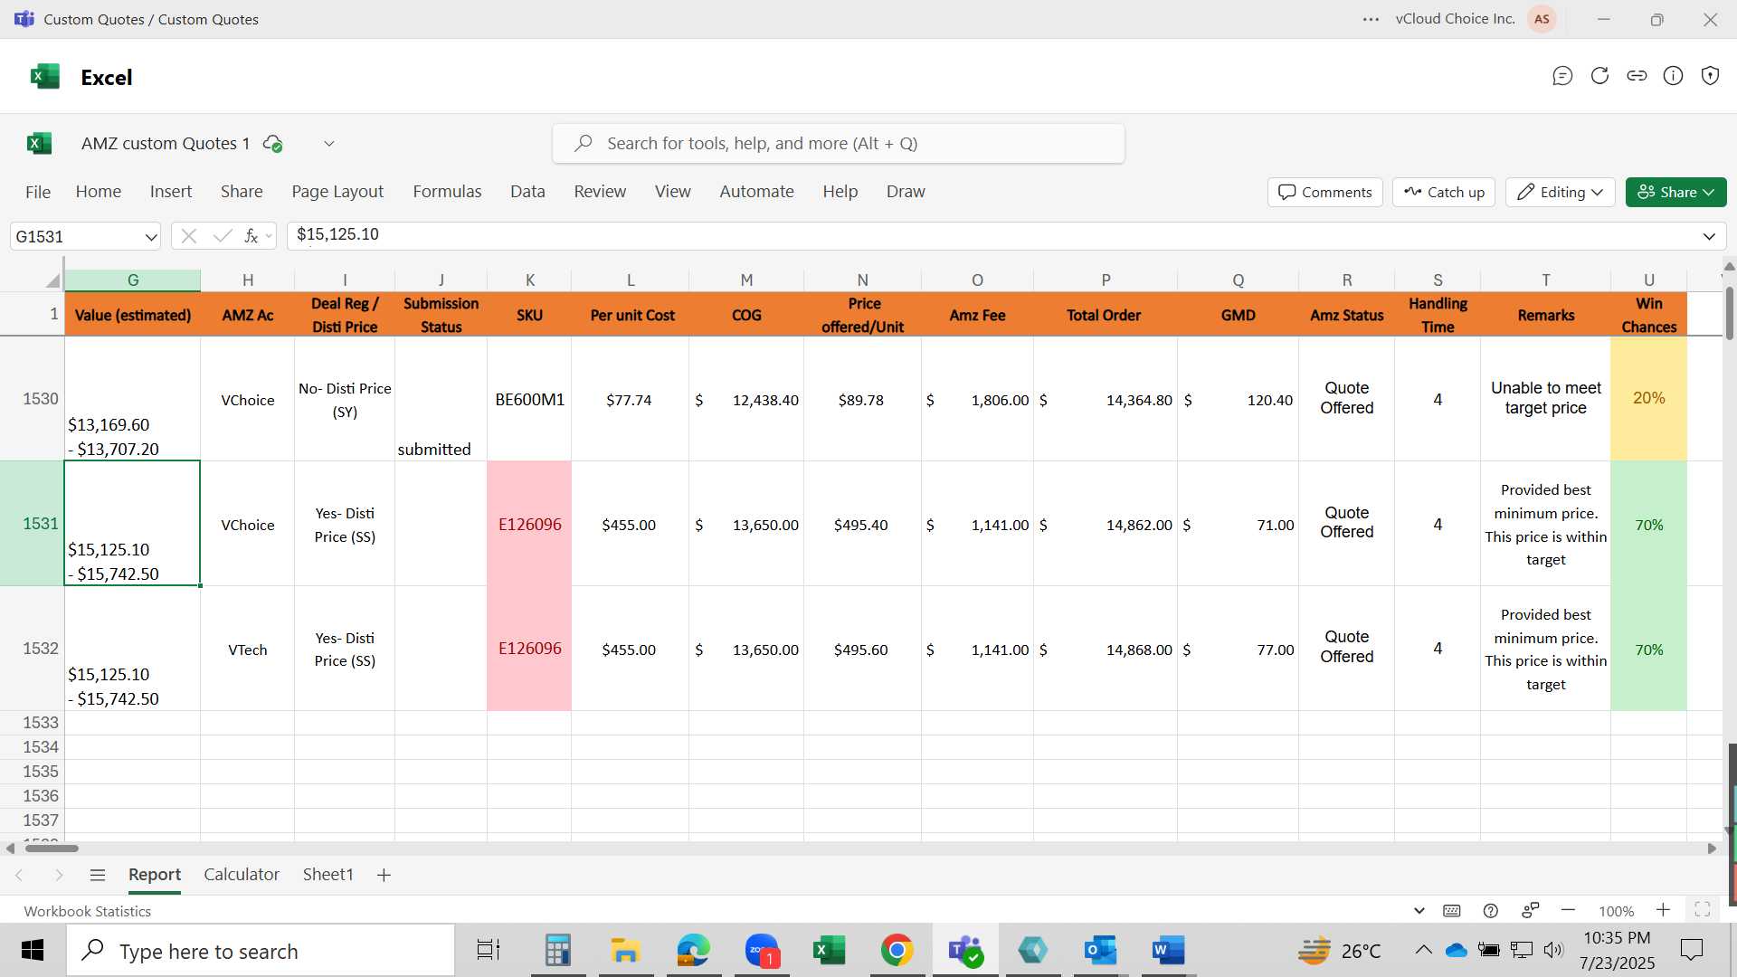Click the shield security icon

[x=1710, y=76]
